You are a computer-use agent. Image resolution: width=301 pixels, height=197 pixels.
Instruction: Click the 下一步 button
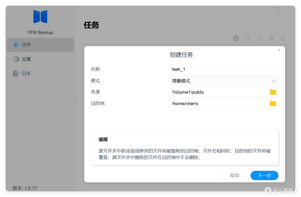(x=264, y=176)
